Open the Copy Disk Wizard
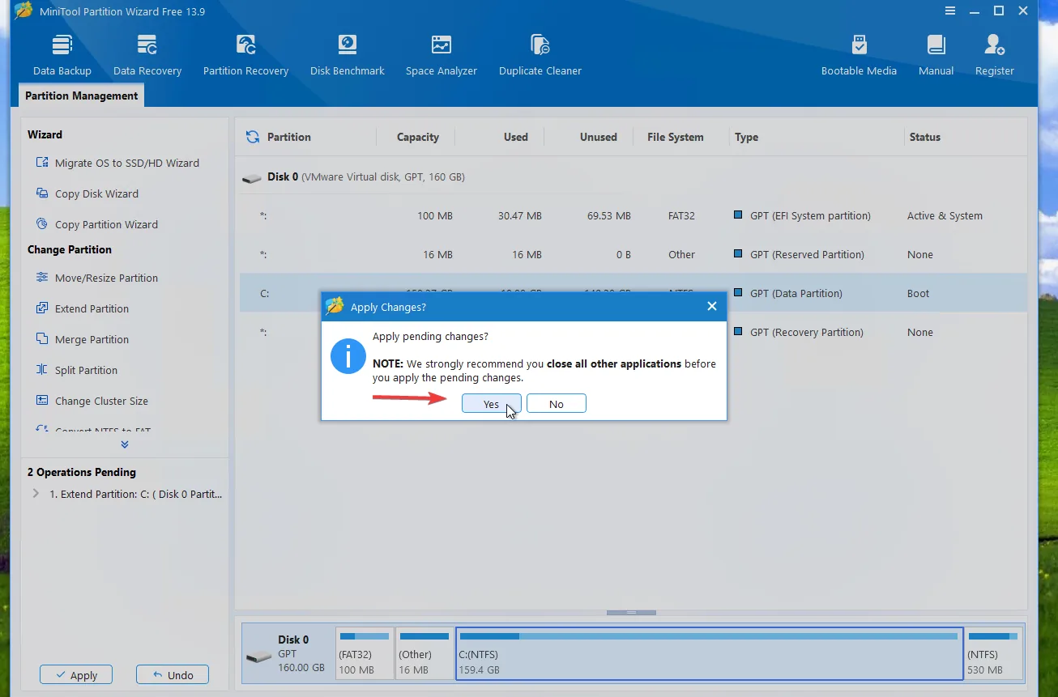Screen dimensions: 1058x697 coord(87,193)
